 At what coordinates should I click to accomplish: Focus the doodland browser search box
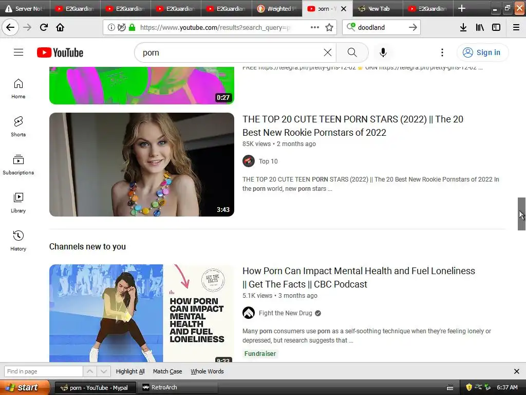pos(381,28)
